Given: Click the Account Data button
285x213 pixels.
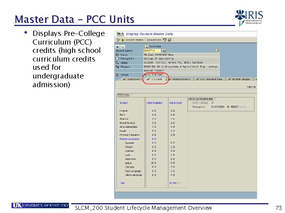Looking at the screenshot, I should 154,40.
